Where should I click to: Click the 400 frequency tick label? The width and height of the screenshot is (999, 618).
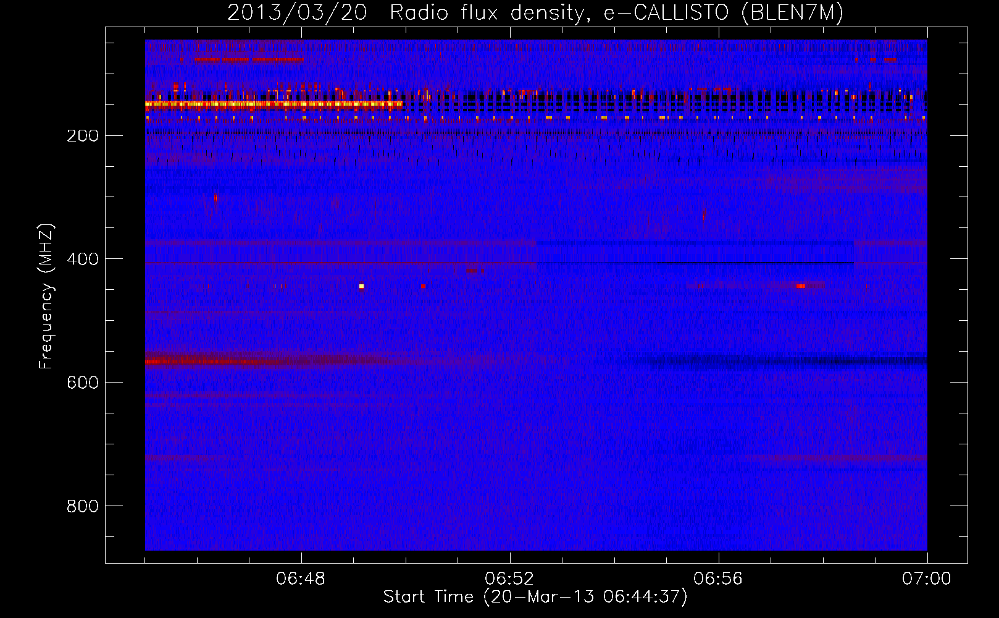[83, 259]
